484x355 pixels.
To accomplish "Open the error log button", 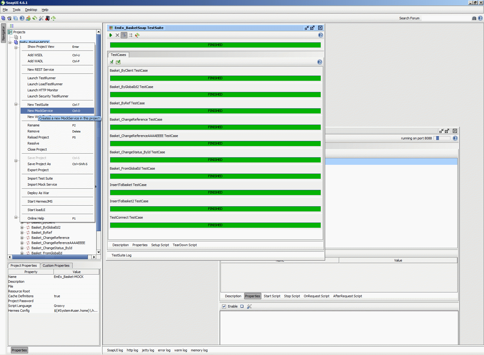I will click(164, 350).
